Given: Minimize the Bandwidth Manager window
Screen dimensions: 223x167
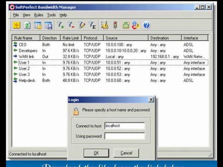Looking at the screenshot, I should (197, 7).
